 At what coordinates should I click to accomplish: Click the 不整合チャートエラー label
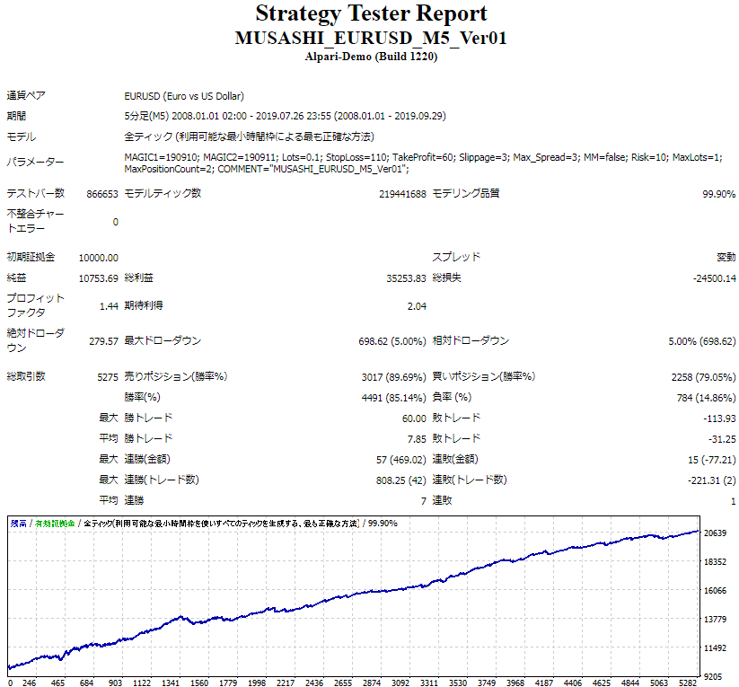pyautogui.click(x=35, y=221)
